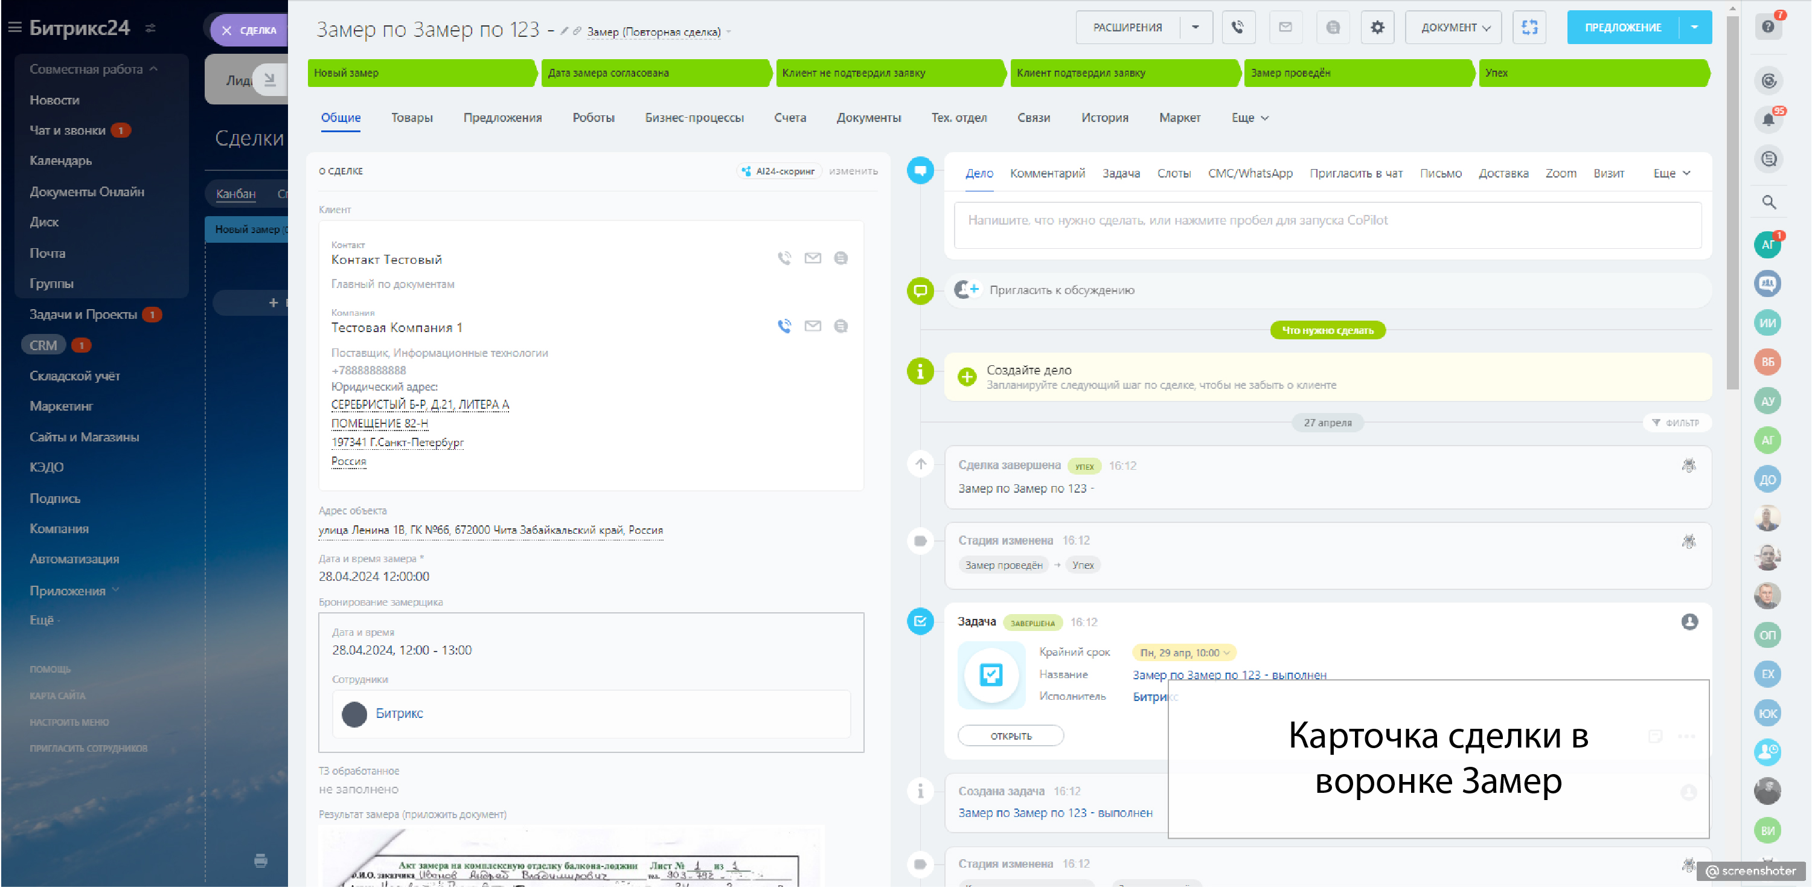Open the settings gear in deal header
Screen dimensions: 1812x887
[1377, 27]
